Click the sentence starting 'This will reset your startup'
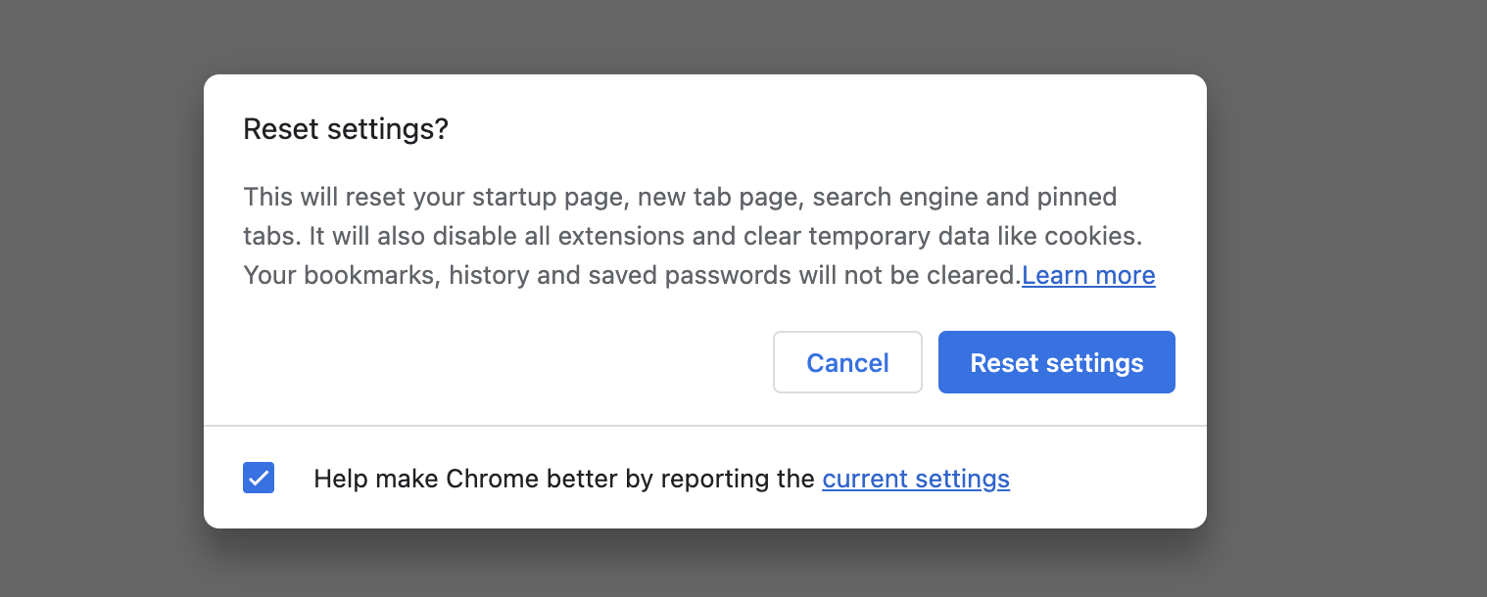This screenshot has width=1487, height=597. 680,197
